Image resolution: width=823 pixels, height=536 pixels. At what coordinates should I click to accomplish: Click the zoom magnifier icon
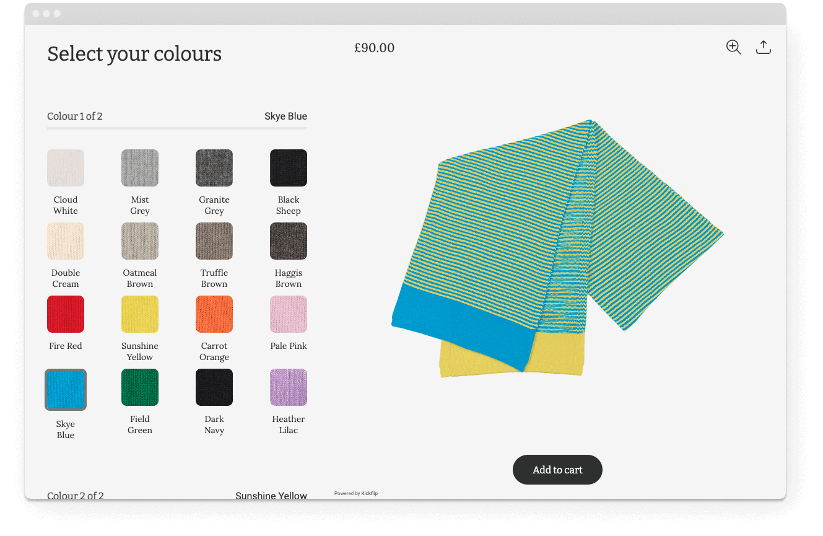pyautogui.click(x=733, y=48)
